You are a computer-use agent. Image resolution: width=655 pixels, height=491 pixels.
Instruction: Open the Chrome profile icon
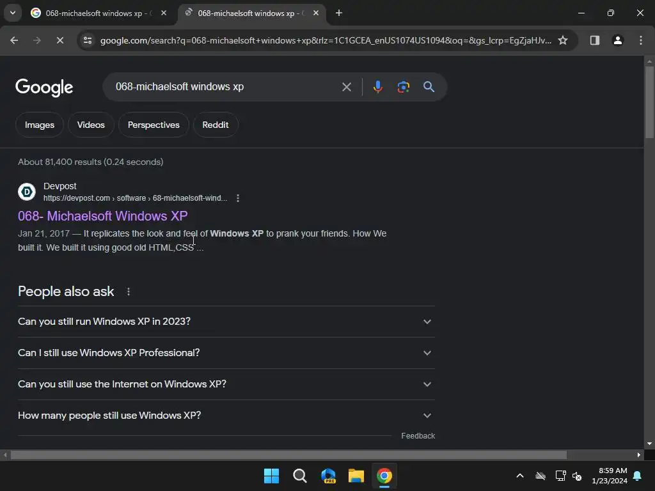pyautogui.click(x=617, y=40)
